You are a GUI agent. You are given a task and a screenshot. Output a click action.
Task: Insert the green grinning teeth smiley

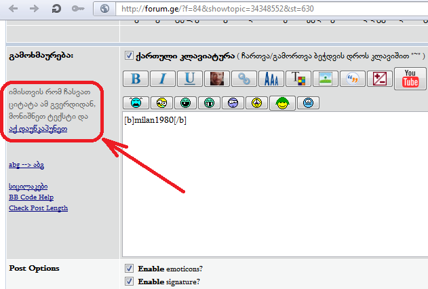coord(209,103)
